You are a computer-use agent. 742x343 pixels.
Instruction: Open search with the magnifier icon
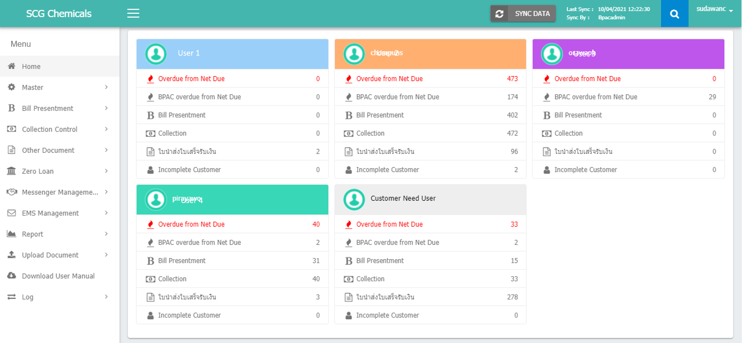click(x=674, y=14)
